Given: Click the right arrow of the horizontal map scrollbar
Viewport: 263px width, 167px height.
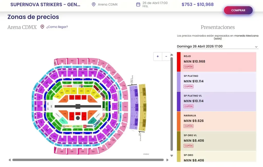Looking at the screenshot, I should coord(167,160).
